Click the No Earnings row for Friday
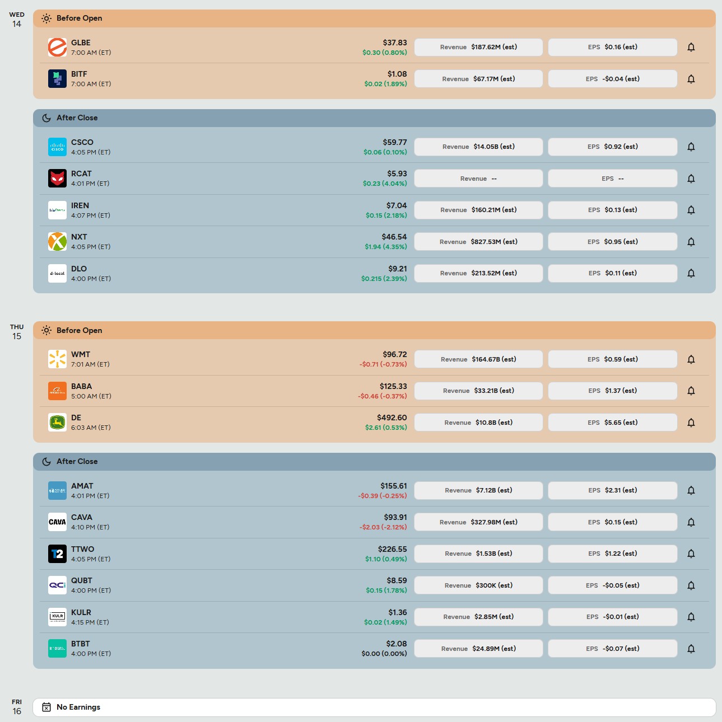This screenshot has width=722, height=722. point(374,707)
